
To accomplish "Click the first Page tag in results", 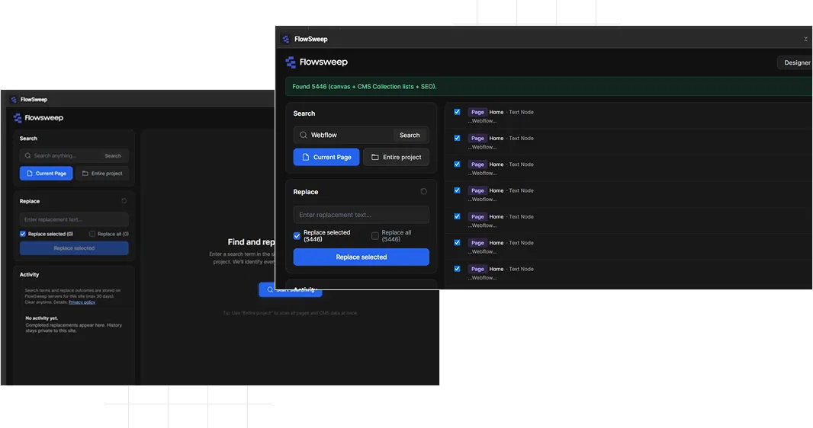I will 477,112.
